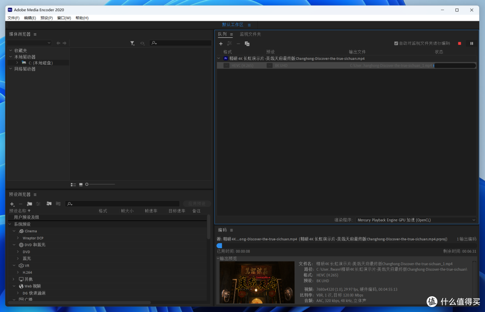Create new preset with plus icon
Viewport: 485px width, 312px height.
point(12,204)
